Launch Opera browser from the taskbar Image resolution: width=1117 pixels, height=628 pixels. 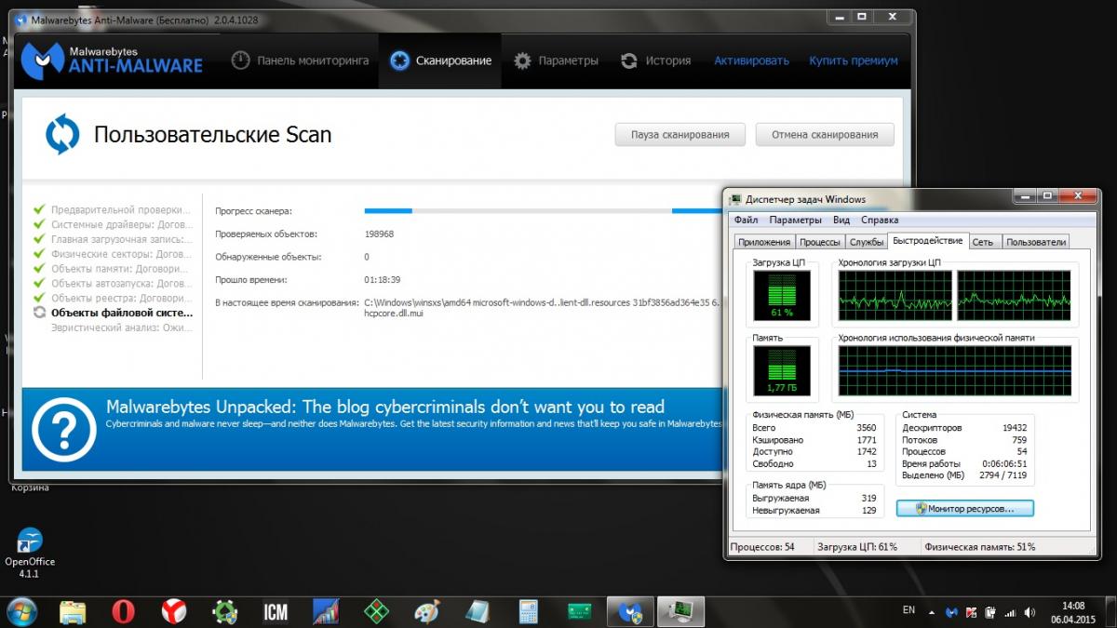(124, 611)
